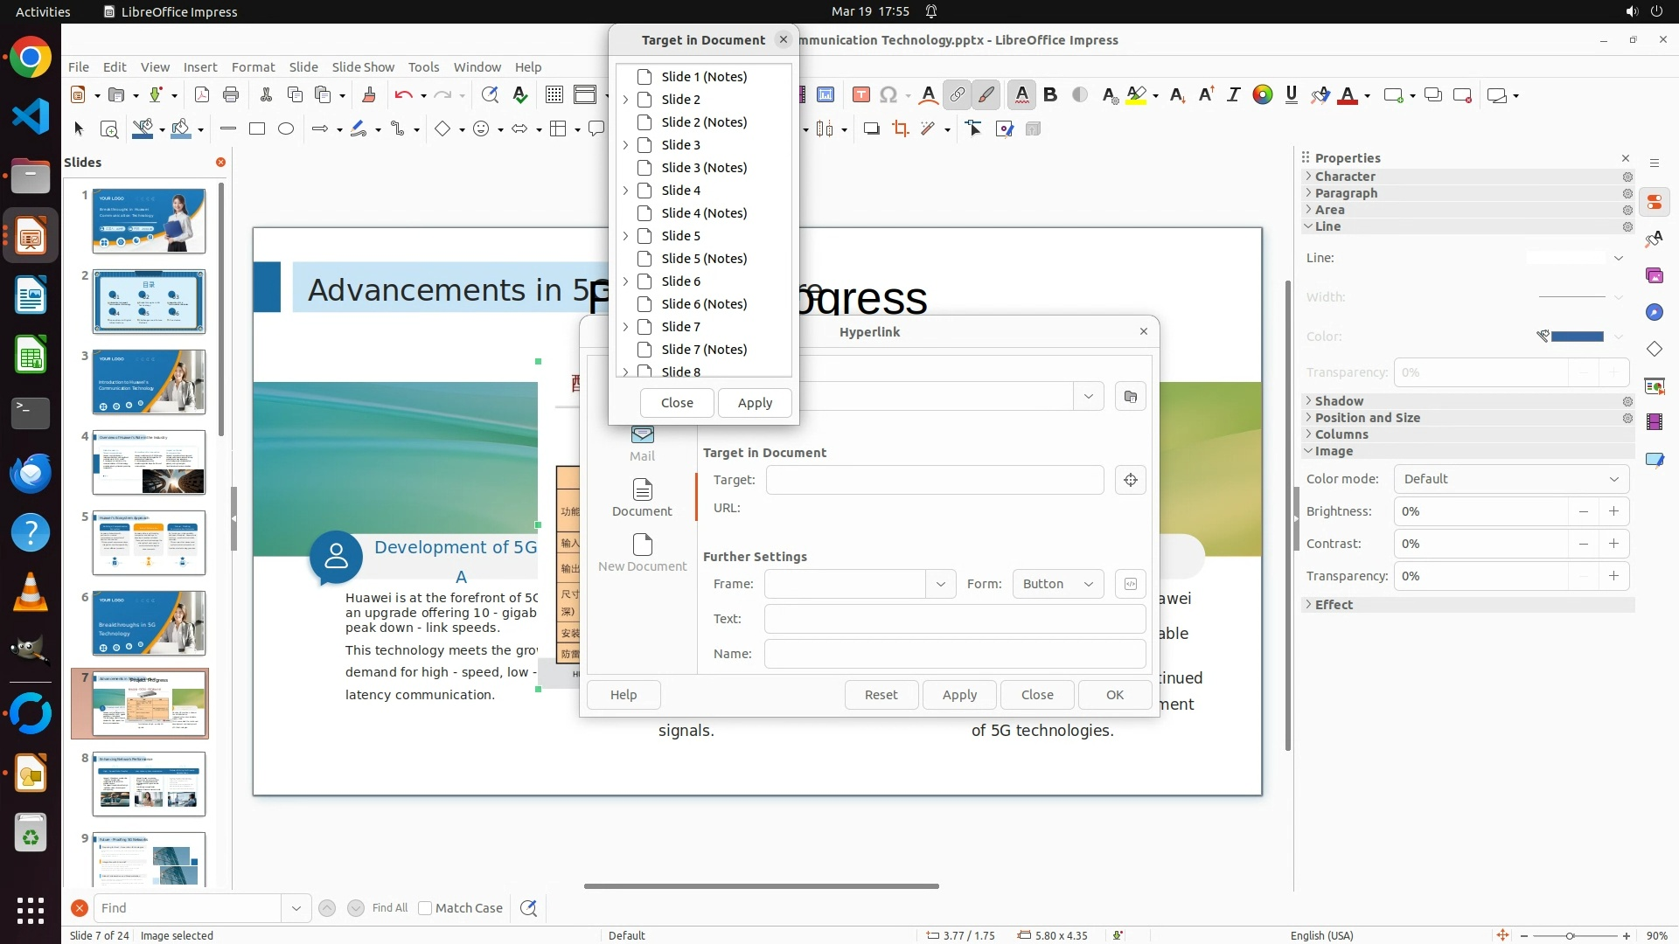The width and height of the screenshot is (1679, 944).
Task: Expand the Slide 5 tree node
Action: (625, 236)
